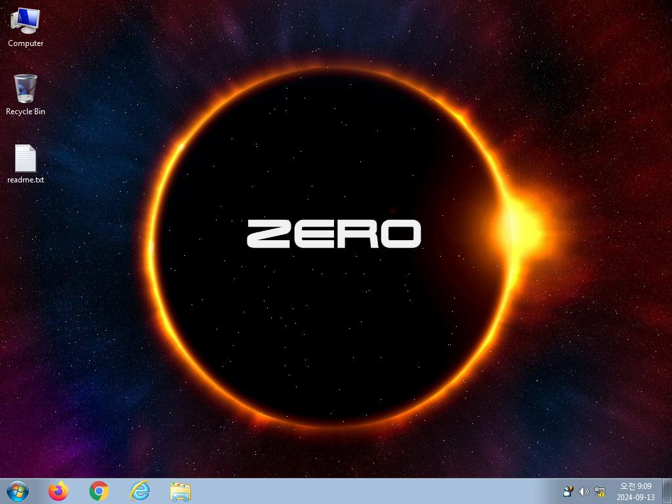672x504 pixels.
Task: Click the date 2024-09-13 in taskbar
Action: coord(635,497)
